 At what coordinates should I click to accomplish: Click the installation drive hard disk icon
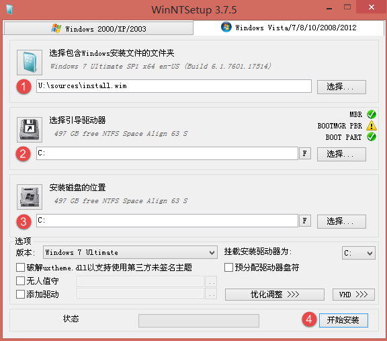tap(30, 197)
